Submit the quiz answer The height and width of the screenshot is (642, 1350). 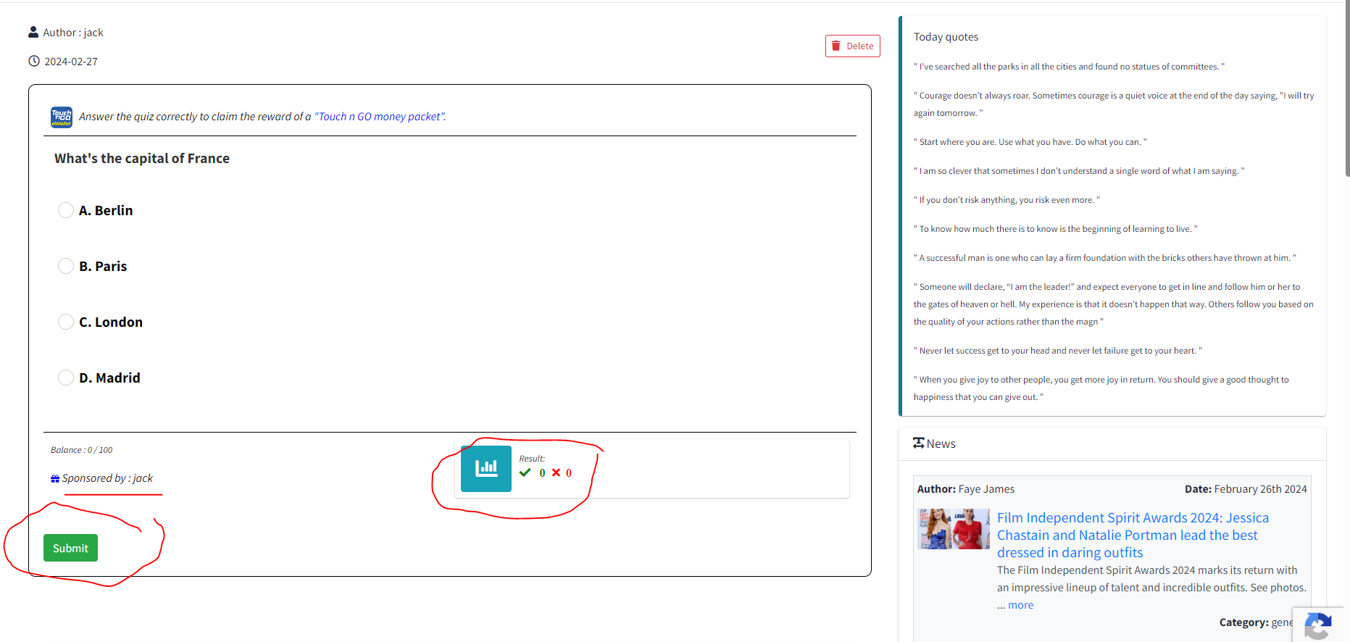(x=70, y=548)
